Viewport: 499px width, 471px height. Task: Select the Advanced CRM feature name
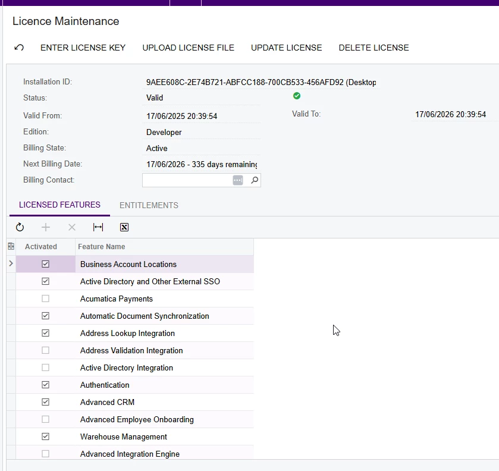(107, 402)
